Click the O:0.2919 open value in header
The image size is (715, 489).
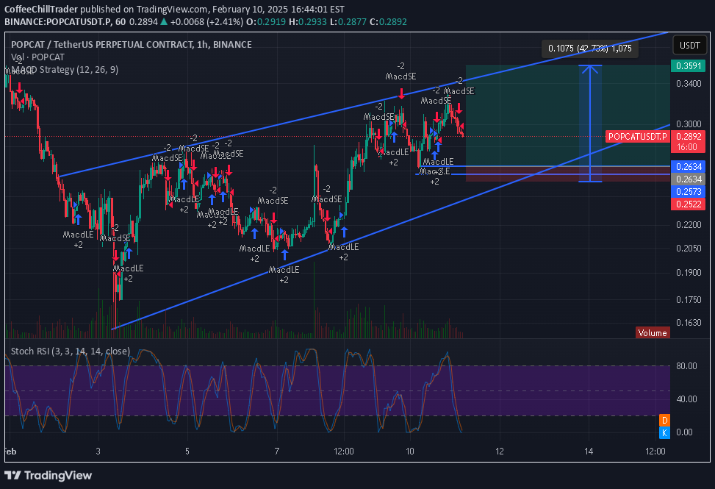coord(266,21)
